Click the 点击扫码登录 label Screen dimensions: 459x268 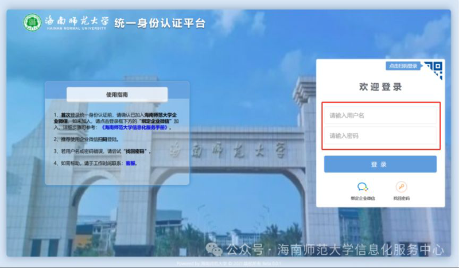coord(403,66)
